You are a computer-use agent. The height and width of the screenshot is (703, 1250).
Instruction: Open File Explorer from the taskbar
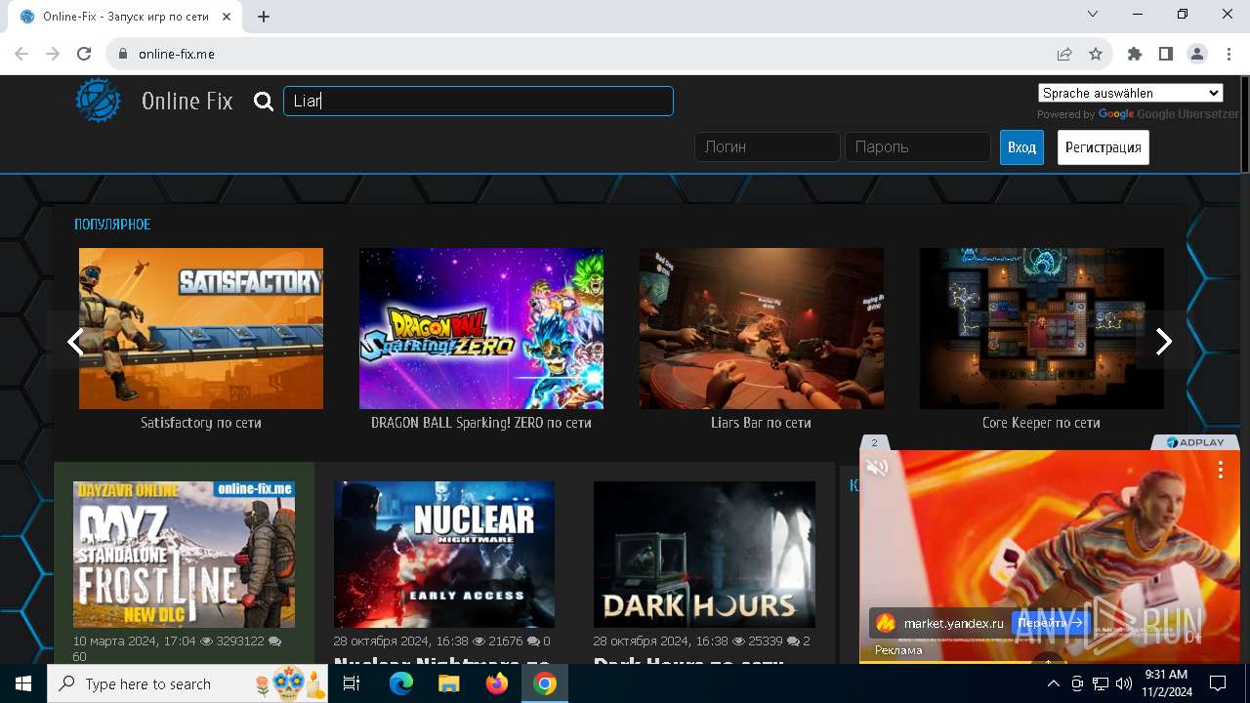click(449, 683)
